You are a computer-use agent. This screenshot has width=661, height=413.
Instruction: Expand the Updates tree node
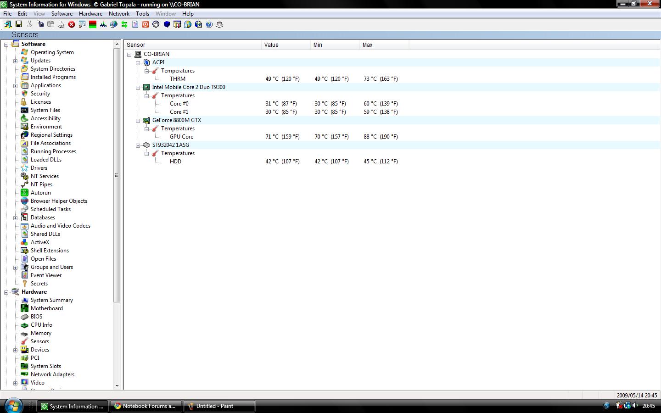tap(15, 61)
